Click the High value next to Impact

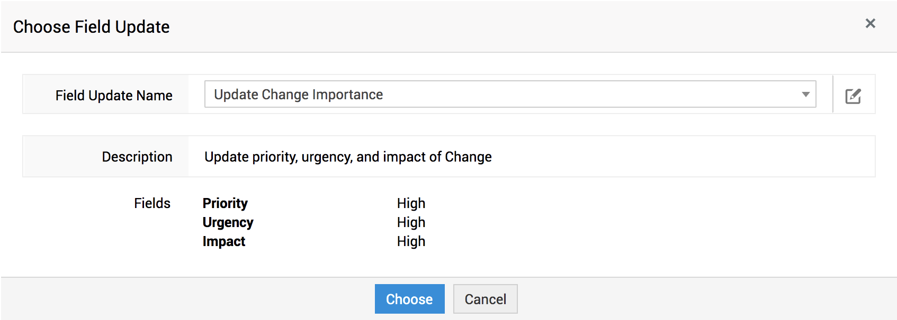[411, 241]
